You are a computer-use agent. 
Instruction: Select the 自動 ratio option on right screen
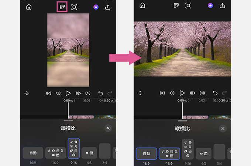[x=146, y=153]
